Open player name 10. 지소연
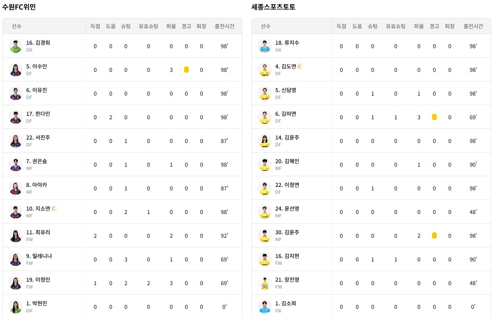Image resolution: width=494 pixels, height=318 pixels. 38,209
